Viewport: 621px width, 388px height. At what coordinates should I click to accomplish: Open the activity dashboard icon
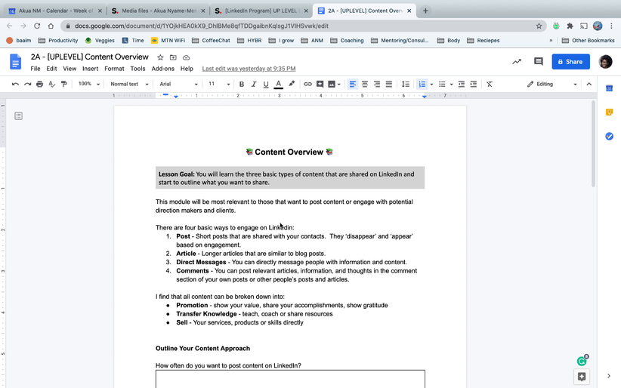517,61
